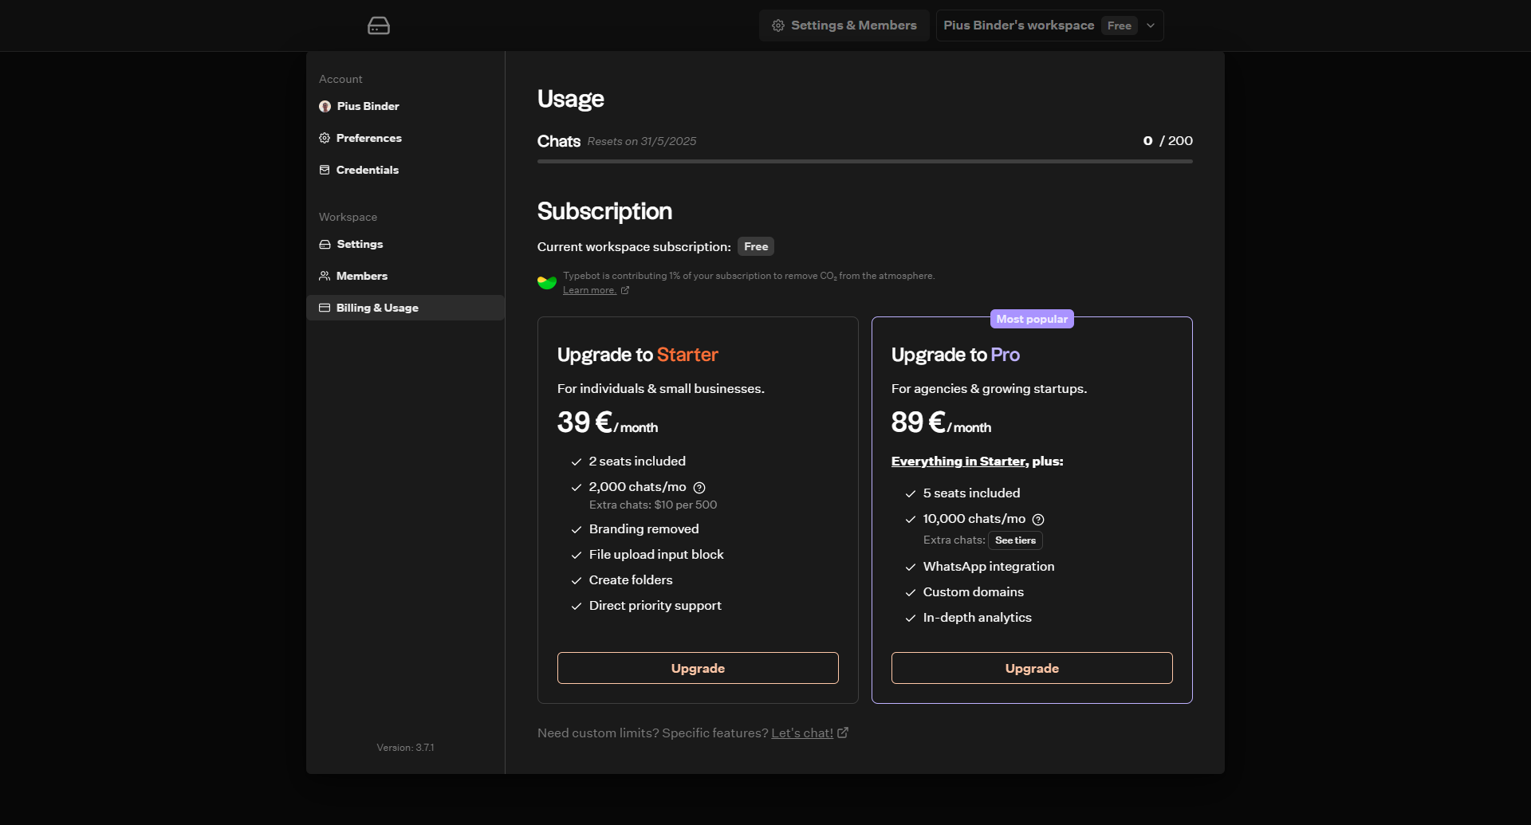Click the Typebot logo icon in header
The height and width of the screenshot is (825, 1531).
(378, 26)
